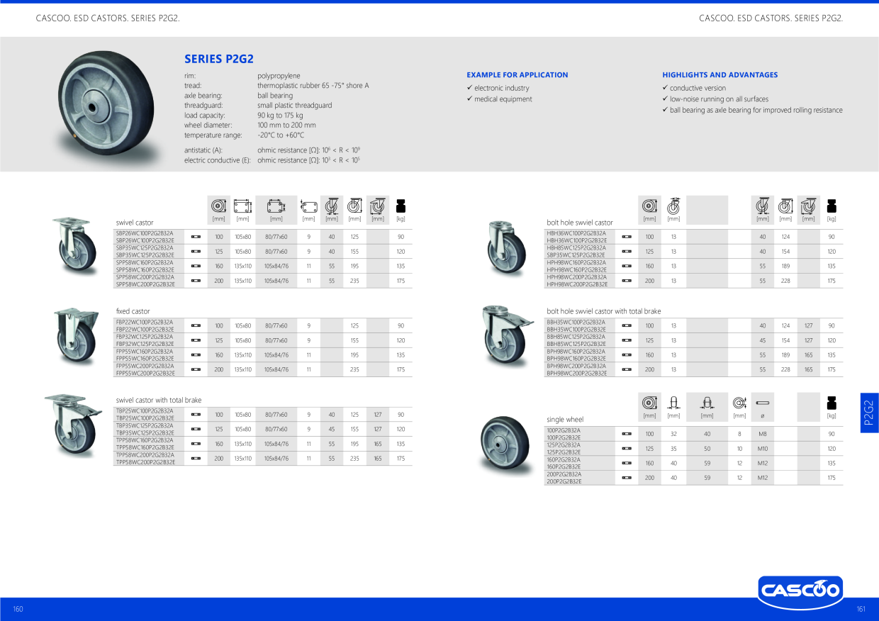Click part number FPP55WC160P2G2B32A
879x621 pixels.
tap(145, 352)
